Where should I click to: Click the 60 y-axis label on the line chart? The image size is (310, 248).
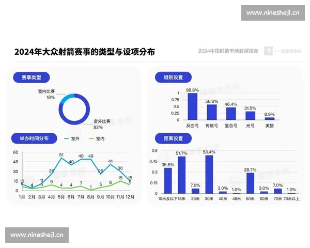16,152
